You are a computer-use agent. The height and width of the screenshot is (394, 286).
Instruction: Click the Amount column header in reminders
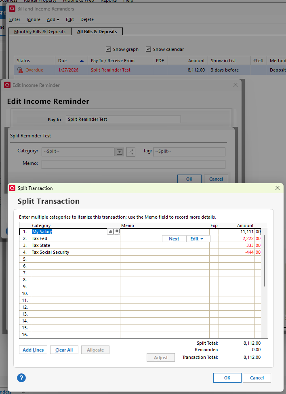[x=188, y=61]
